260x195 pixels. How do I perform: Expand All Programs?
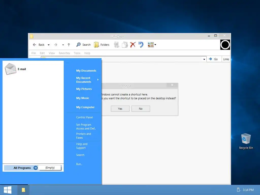(21, 168)
